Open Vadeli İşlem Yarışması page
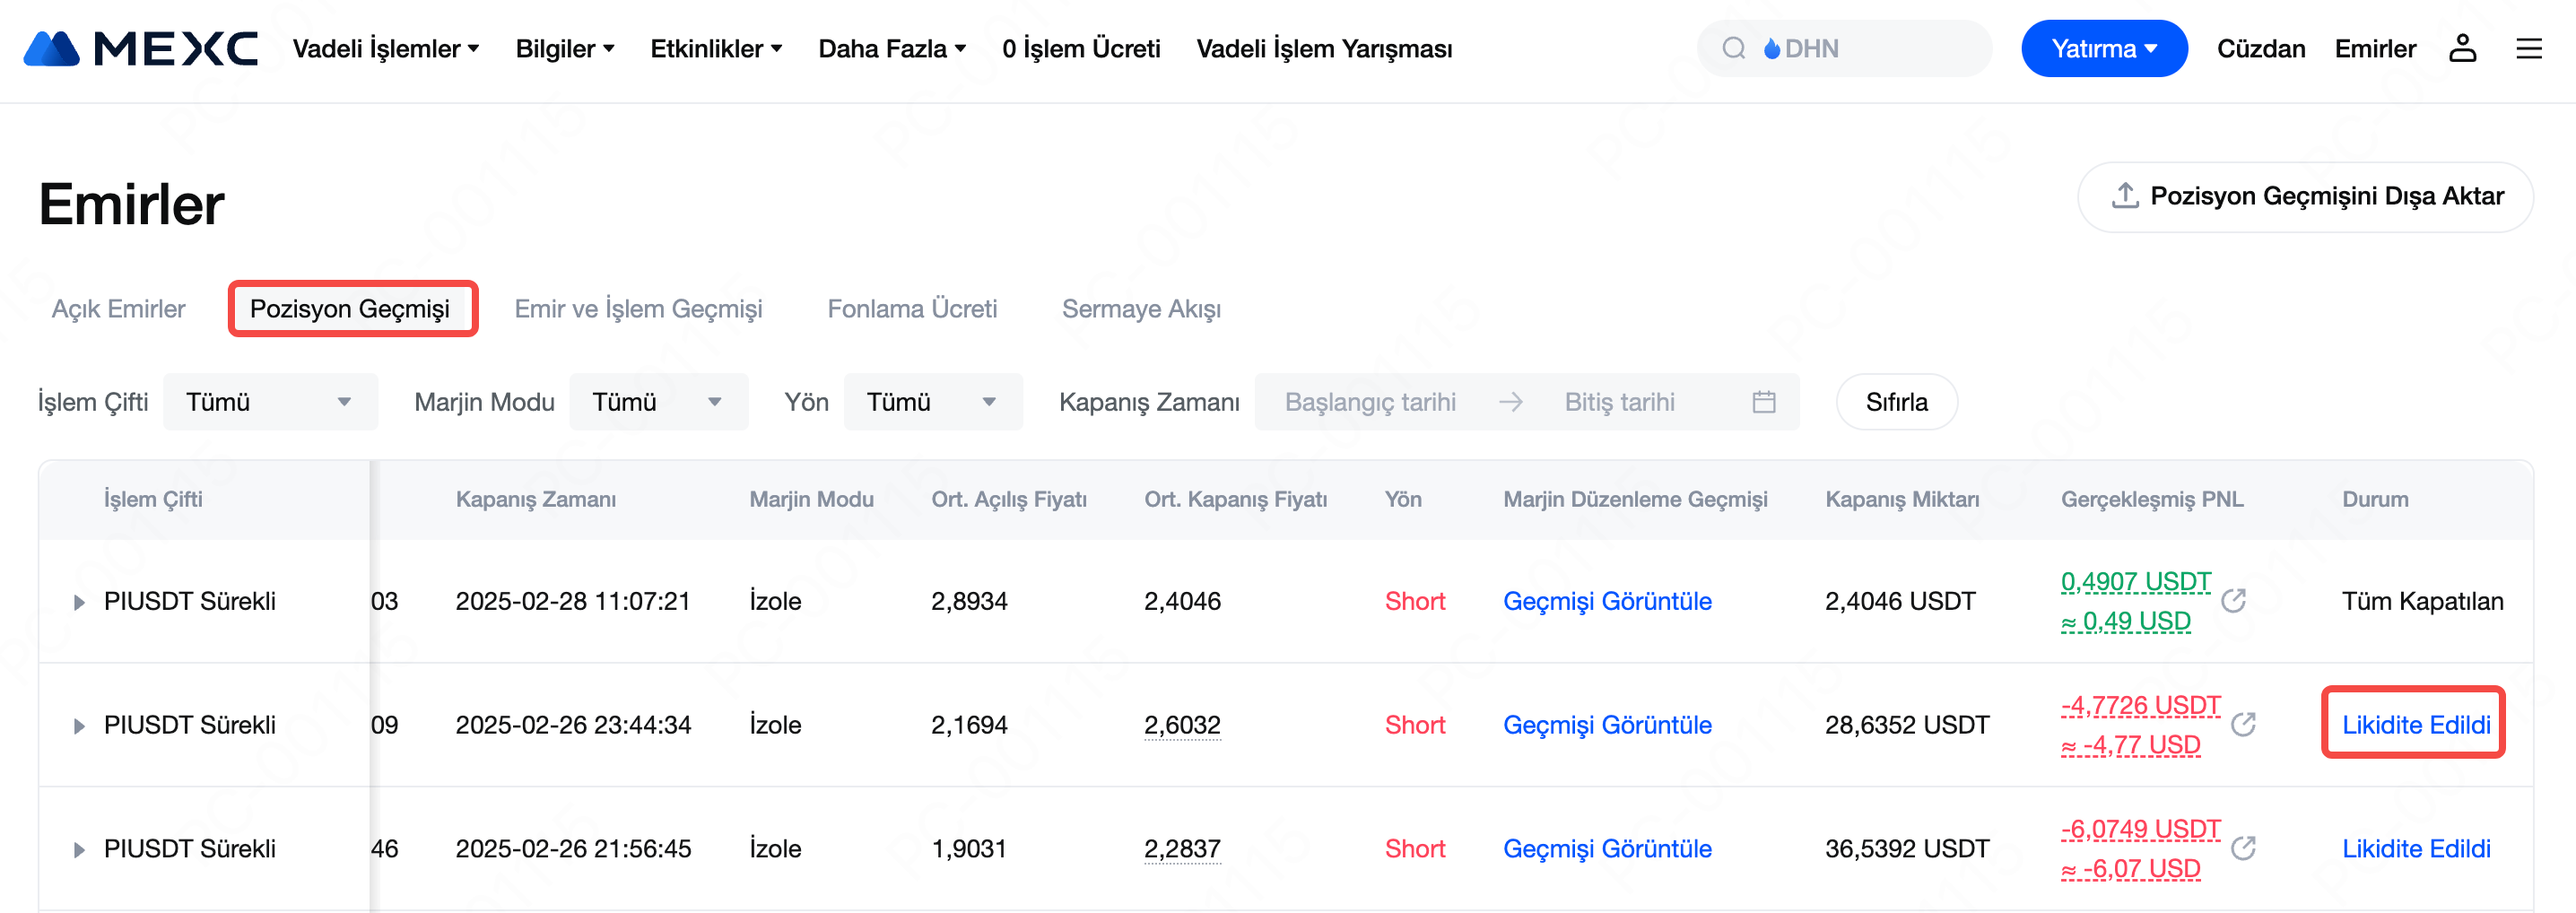Viewport: 2576px width, 913px height. click(x=1324, y=48)
